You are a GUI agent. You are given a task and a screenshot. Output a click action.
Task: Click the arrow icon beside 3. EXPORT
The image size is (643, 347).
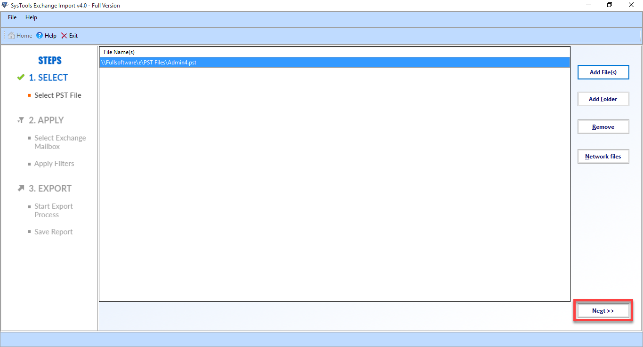[x=20, y=188]
